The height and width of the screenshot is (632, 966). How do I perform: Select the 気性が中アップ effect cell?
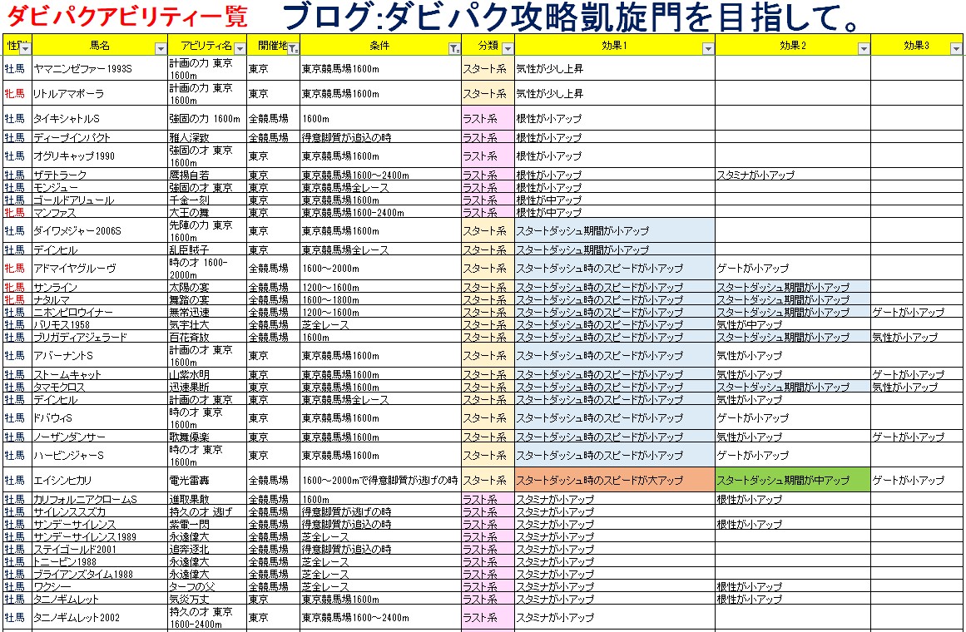[x=793, y=324]
